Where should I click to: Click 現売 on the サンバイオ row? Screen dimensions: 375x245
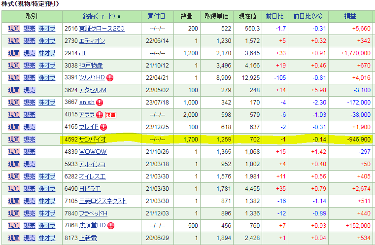point(30,140)
